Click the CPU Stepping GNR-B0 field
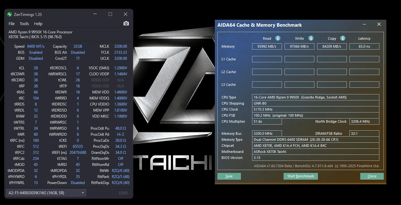Viewport: 401px width, 205px height. [x=316, y=103]
